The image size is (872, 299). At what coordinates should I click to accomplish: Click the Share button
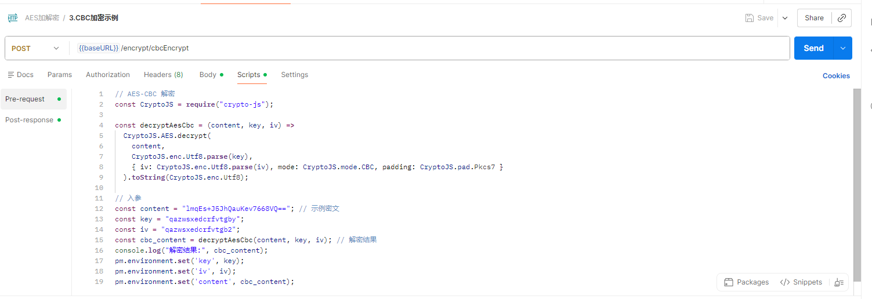point(814,18)
